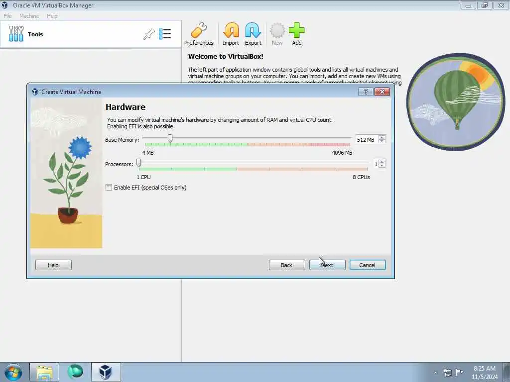Enable EFI (special OSes only) checkbox
Screen dimensions: 510x382
[109, 188]
